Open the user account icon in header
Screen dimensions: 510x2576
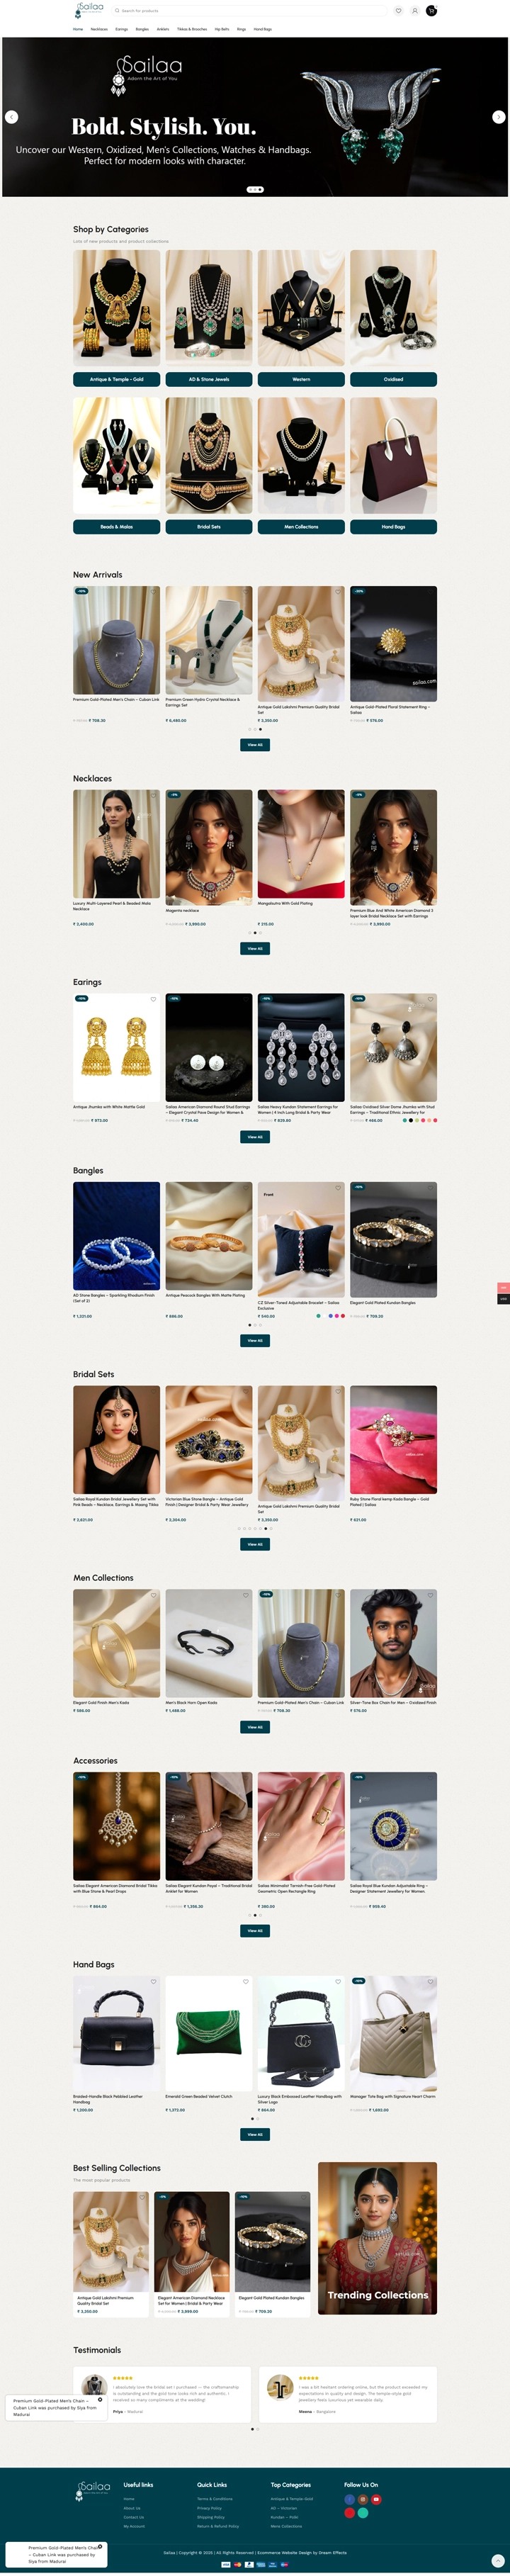(x=415, y=11)
